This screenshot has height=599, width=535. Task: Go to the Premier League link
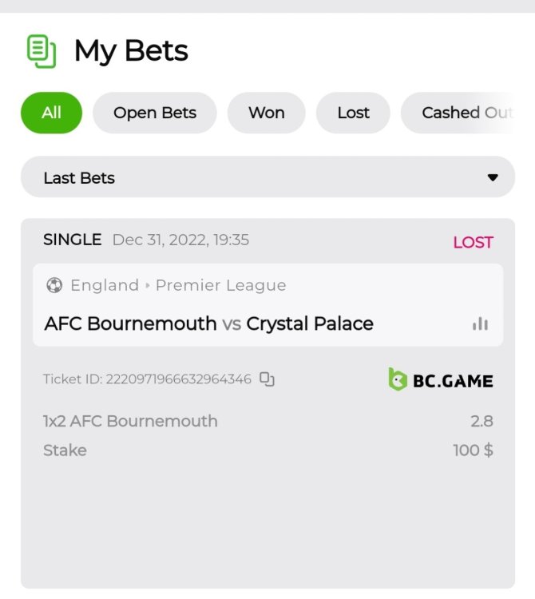tap(220, 285)
